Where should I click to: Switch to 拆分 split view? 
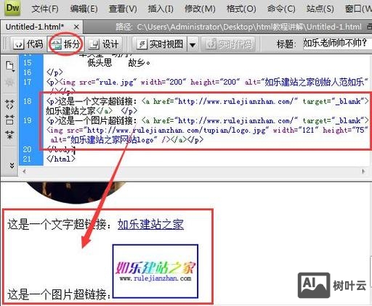pyautogui.click(x=66, y=44)
